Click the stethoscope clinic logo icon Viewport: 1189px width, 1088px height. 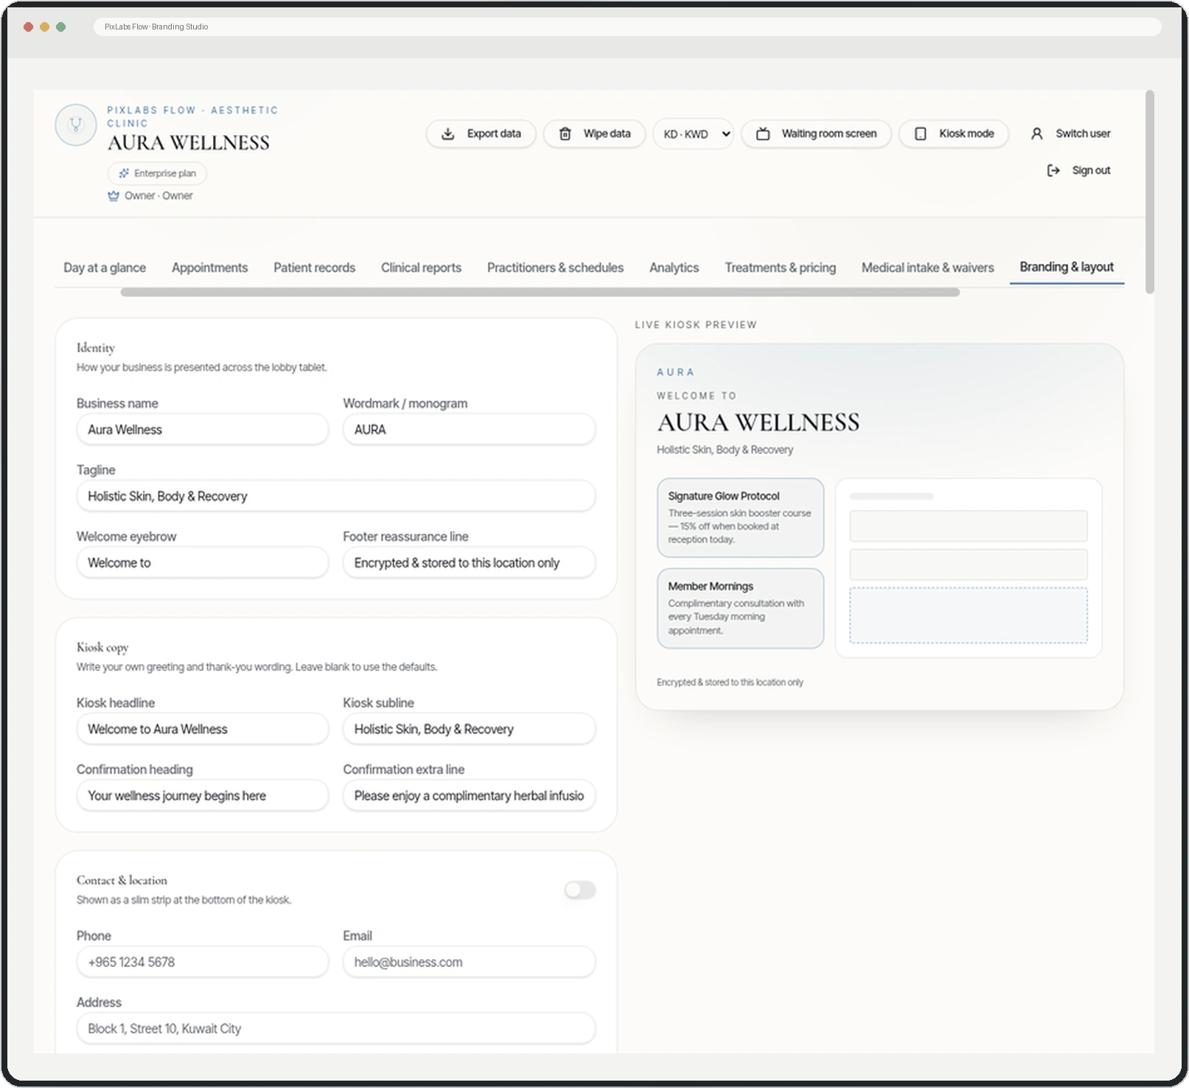pos(75,125)
